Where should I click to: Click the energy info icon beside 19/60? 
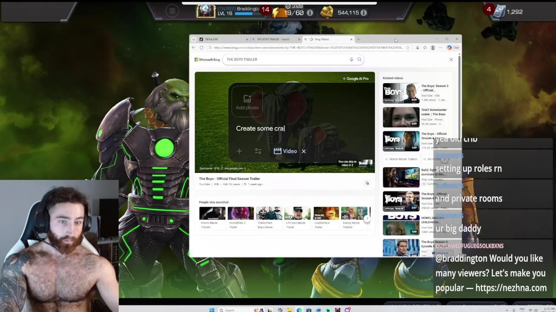pos(310,13)
